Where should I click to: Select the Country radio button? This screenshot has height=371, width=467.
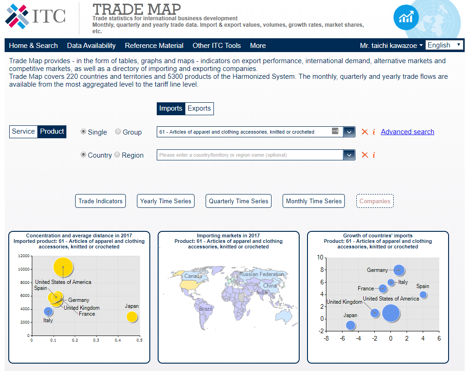83,154
